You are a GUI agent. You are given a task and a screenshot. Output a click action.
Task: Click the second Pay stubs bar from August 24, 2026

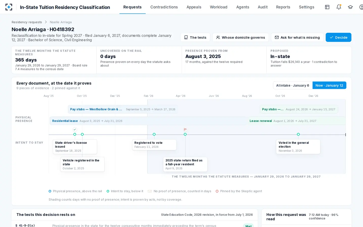tap(299, 109)
